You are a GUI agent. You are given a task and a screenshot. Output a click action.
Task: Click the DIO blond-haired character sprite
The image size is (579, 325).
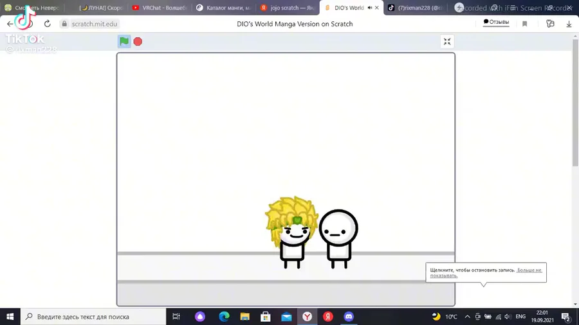point(291,232)
